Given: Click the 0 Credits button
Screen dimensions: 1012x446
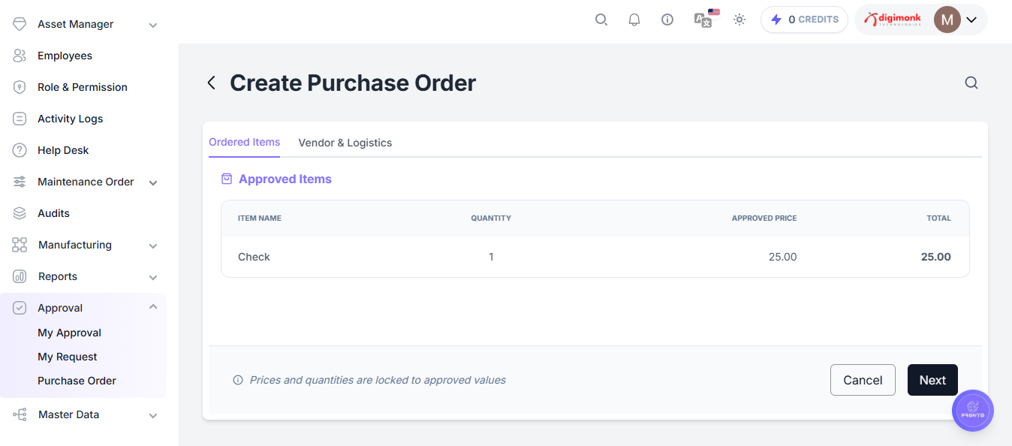Looking at the screenshot, I should click(804, 20).
